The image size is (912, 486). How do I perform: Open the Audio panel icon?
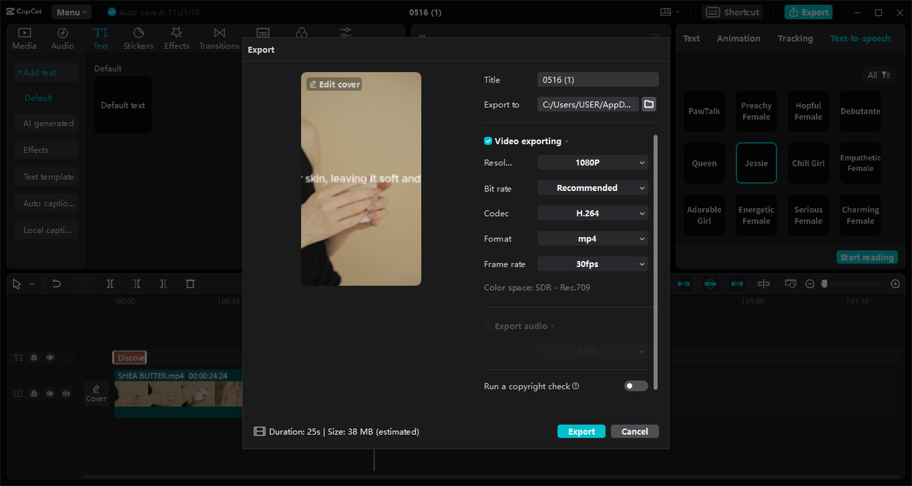pos(63,38)
